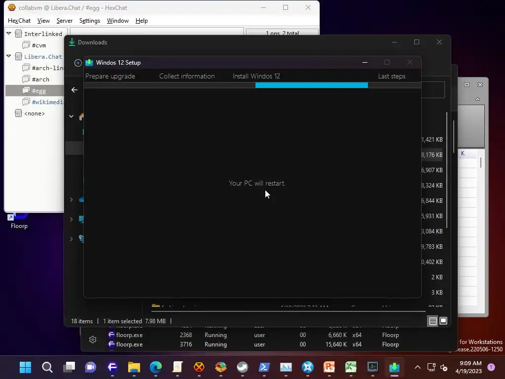This screenshot has height=379, width=505.
Task: Click the Collect information step
Action: pos(187,76)
